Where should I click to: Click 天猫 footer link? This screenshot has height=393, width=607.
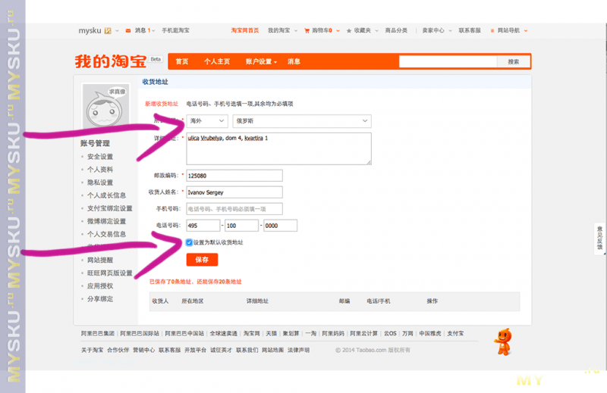point(271,333)
